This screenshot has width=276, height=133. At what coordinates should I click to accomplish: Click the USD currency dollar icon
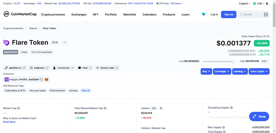coord(254,4)
